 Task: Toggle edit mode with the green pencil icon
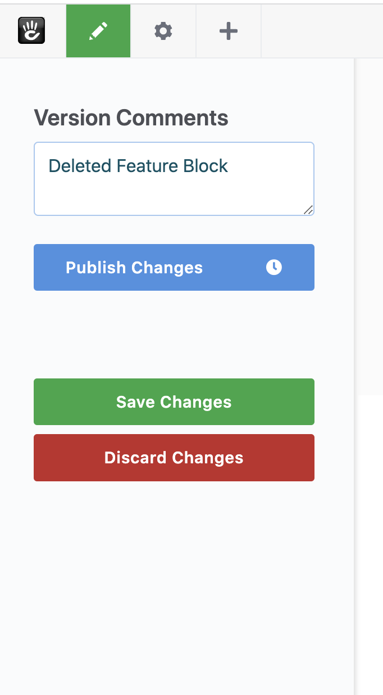[98, 31]
